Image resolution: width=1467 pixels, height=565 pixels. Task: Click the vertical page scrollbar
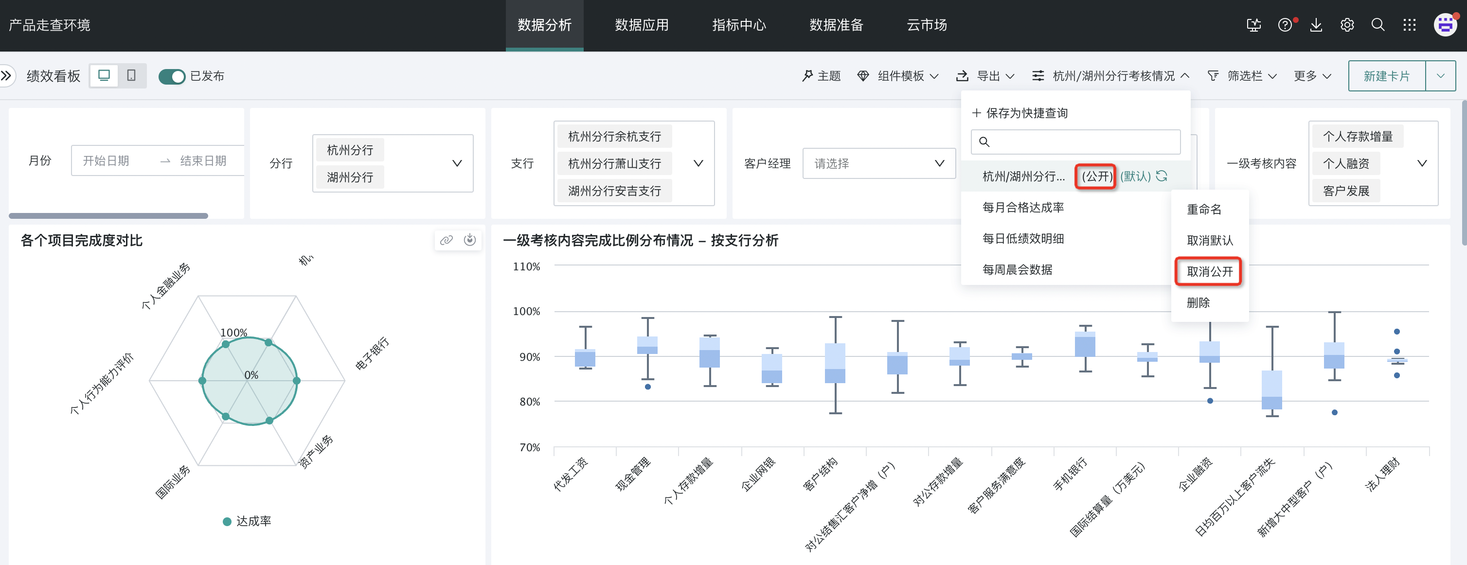pyautogui.click(x=1464, y=174)
